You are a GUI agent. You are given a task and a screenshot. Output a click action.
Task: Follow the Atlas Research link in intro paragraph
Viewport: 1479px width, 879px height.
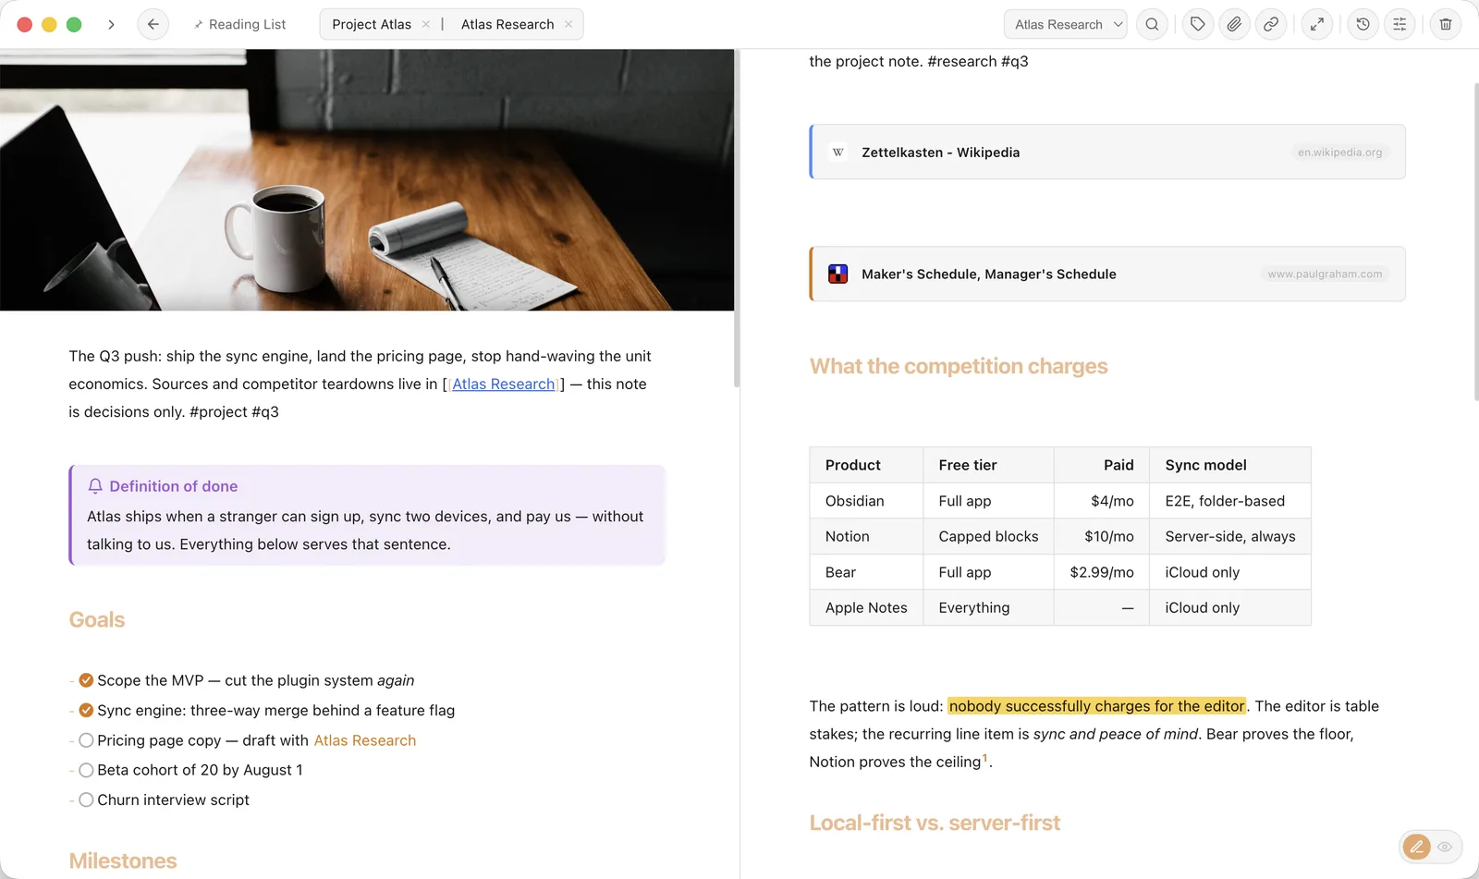tap(504, 385)
